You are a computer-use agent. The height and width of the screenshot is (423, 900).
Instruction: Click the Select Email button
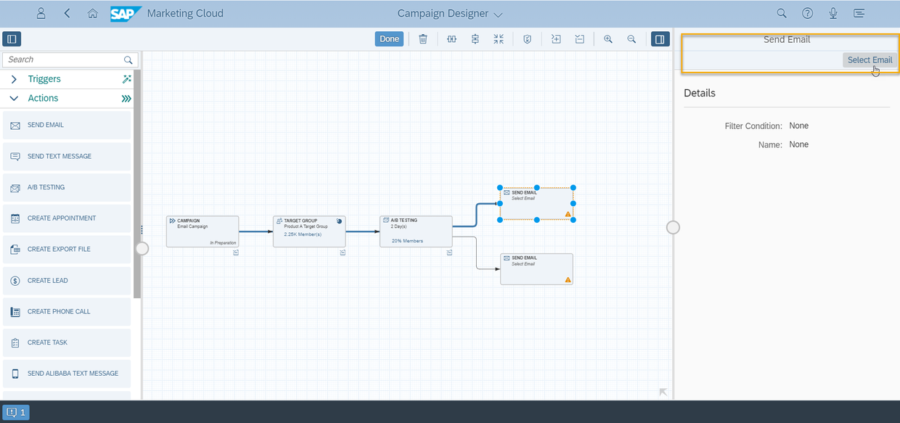coord(870,60)
